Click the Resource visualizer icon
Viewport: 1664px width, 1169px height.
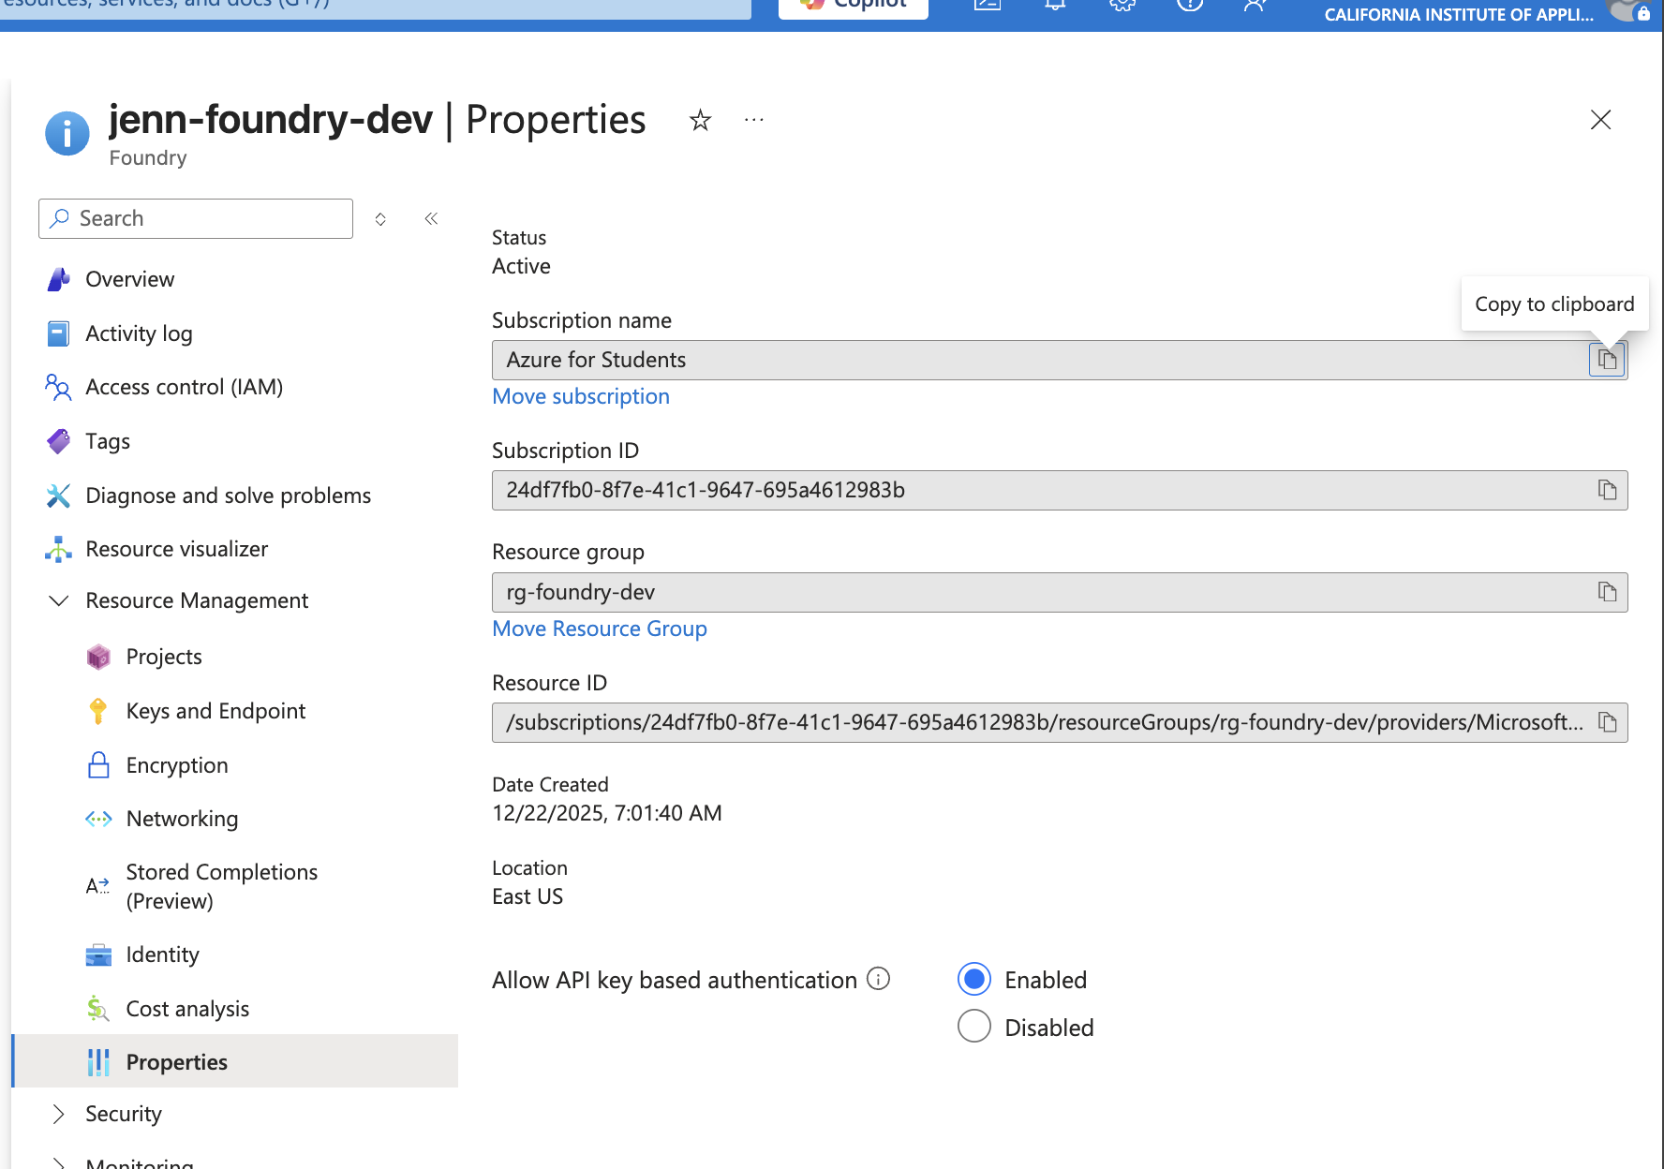click(x=58, y=549)
